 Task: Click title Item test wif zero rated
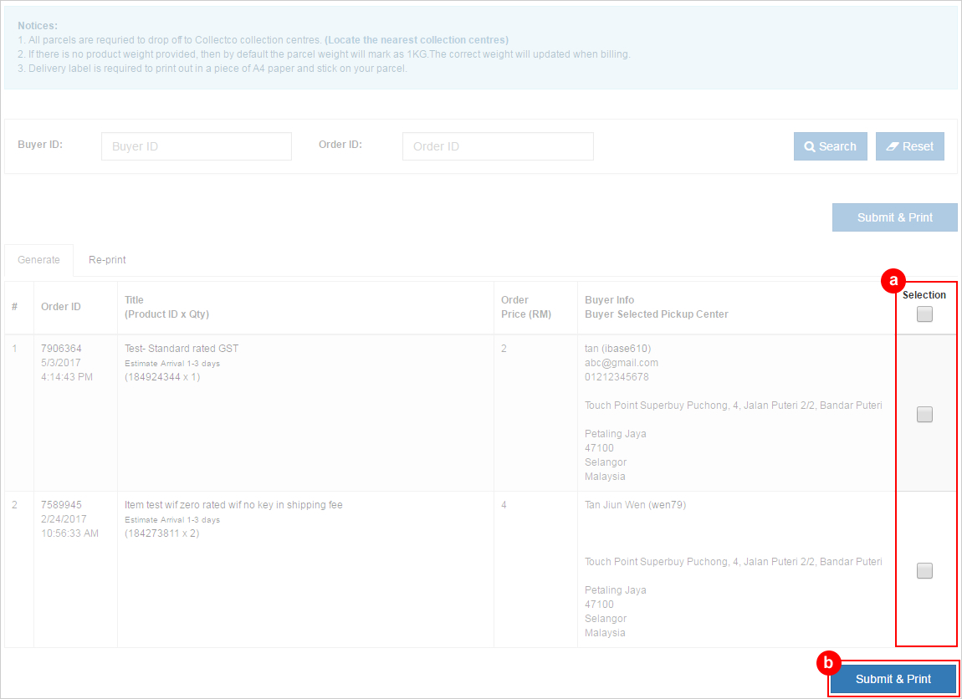(x=233, y=505)
